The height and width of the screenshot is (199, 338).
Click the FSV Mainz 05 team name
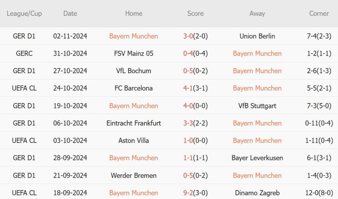point(133,54)
